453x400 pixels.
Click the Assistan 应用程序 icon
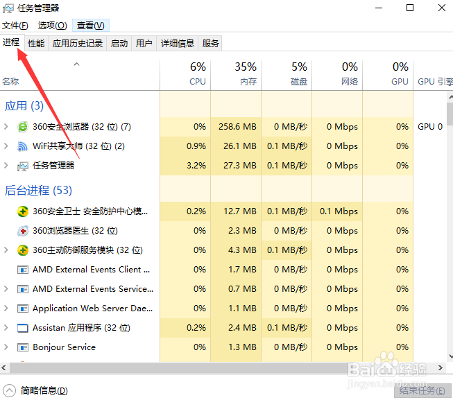pos(22,328)
